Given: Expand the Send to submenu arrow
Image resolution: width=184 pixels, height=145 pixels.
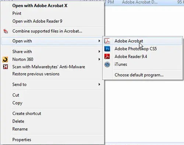Looking at the screenshot, I should [99, 84].
